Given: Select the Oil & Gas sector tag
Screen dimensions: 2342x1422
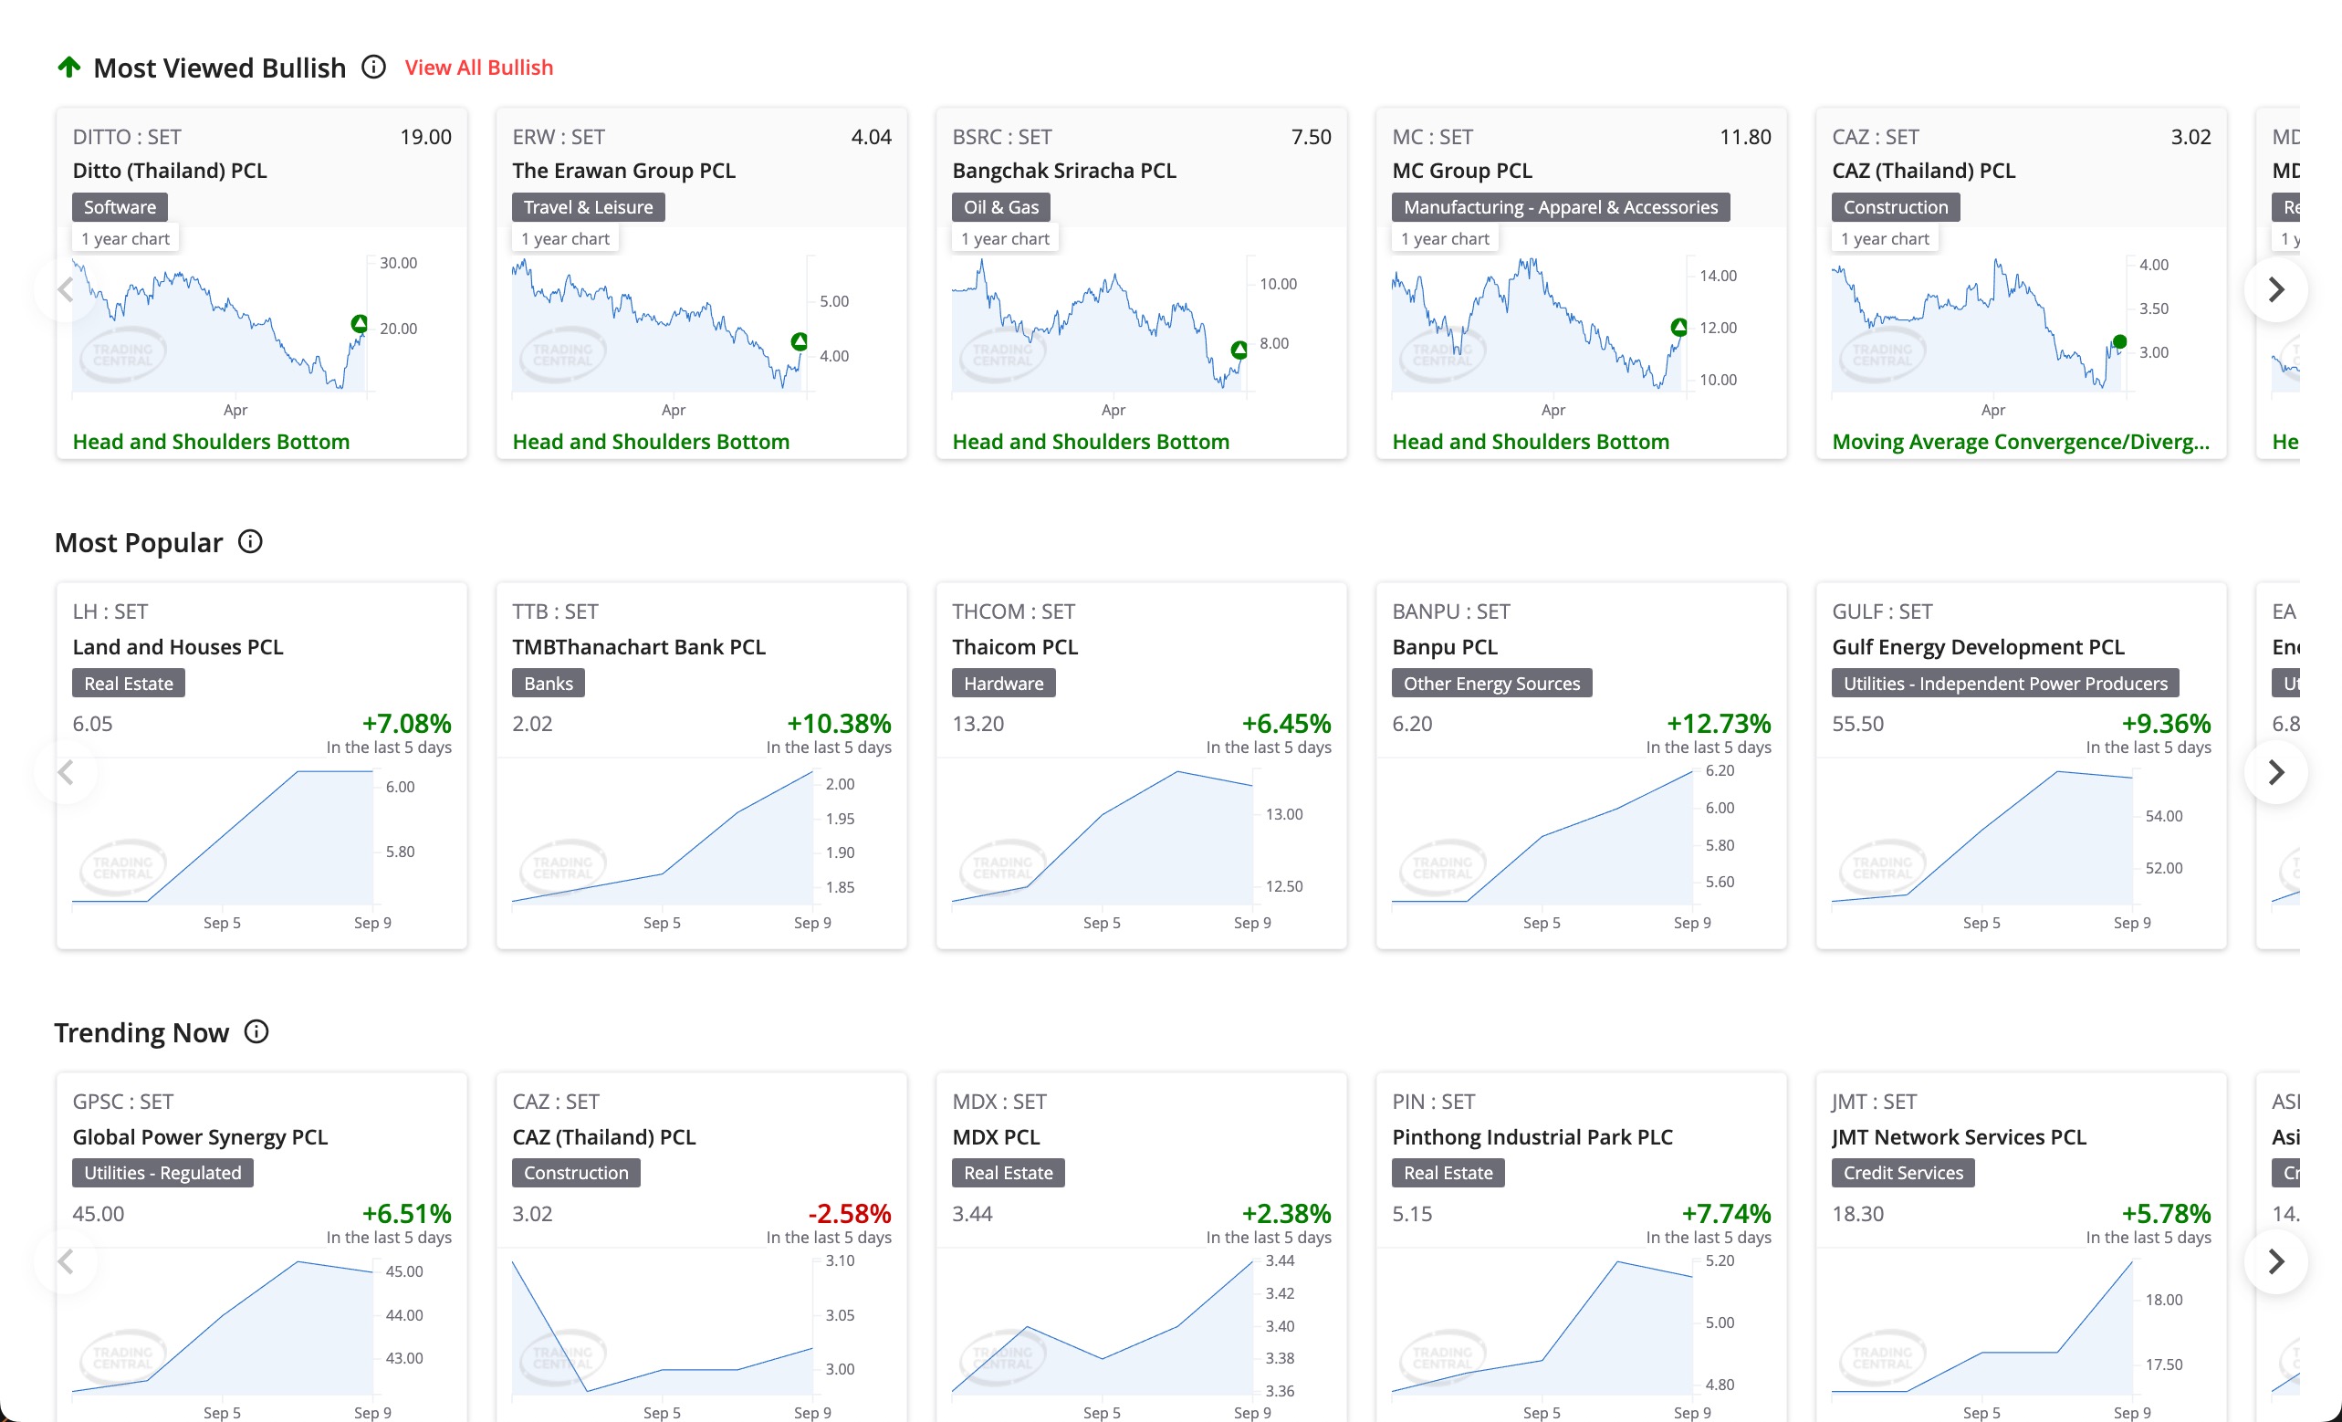Looking at the screenshot, I should point(1001,207).
